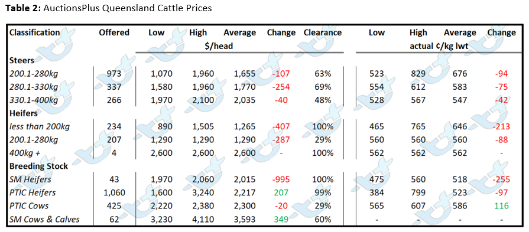Click the Heifers section heading

tap(24, 113)
